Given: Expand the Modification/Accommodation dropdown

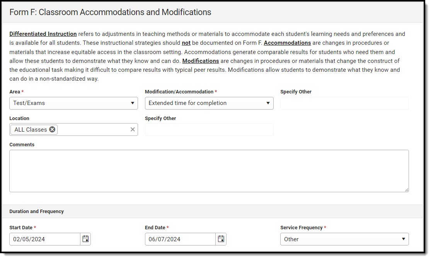Looking at the screenshot, I should coord(209,103).
